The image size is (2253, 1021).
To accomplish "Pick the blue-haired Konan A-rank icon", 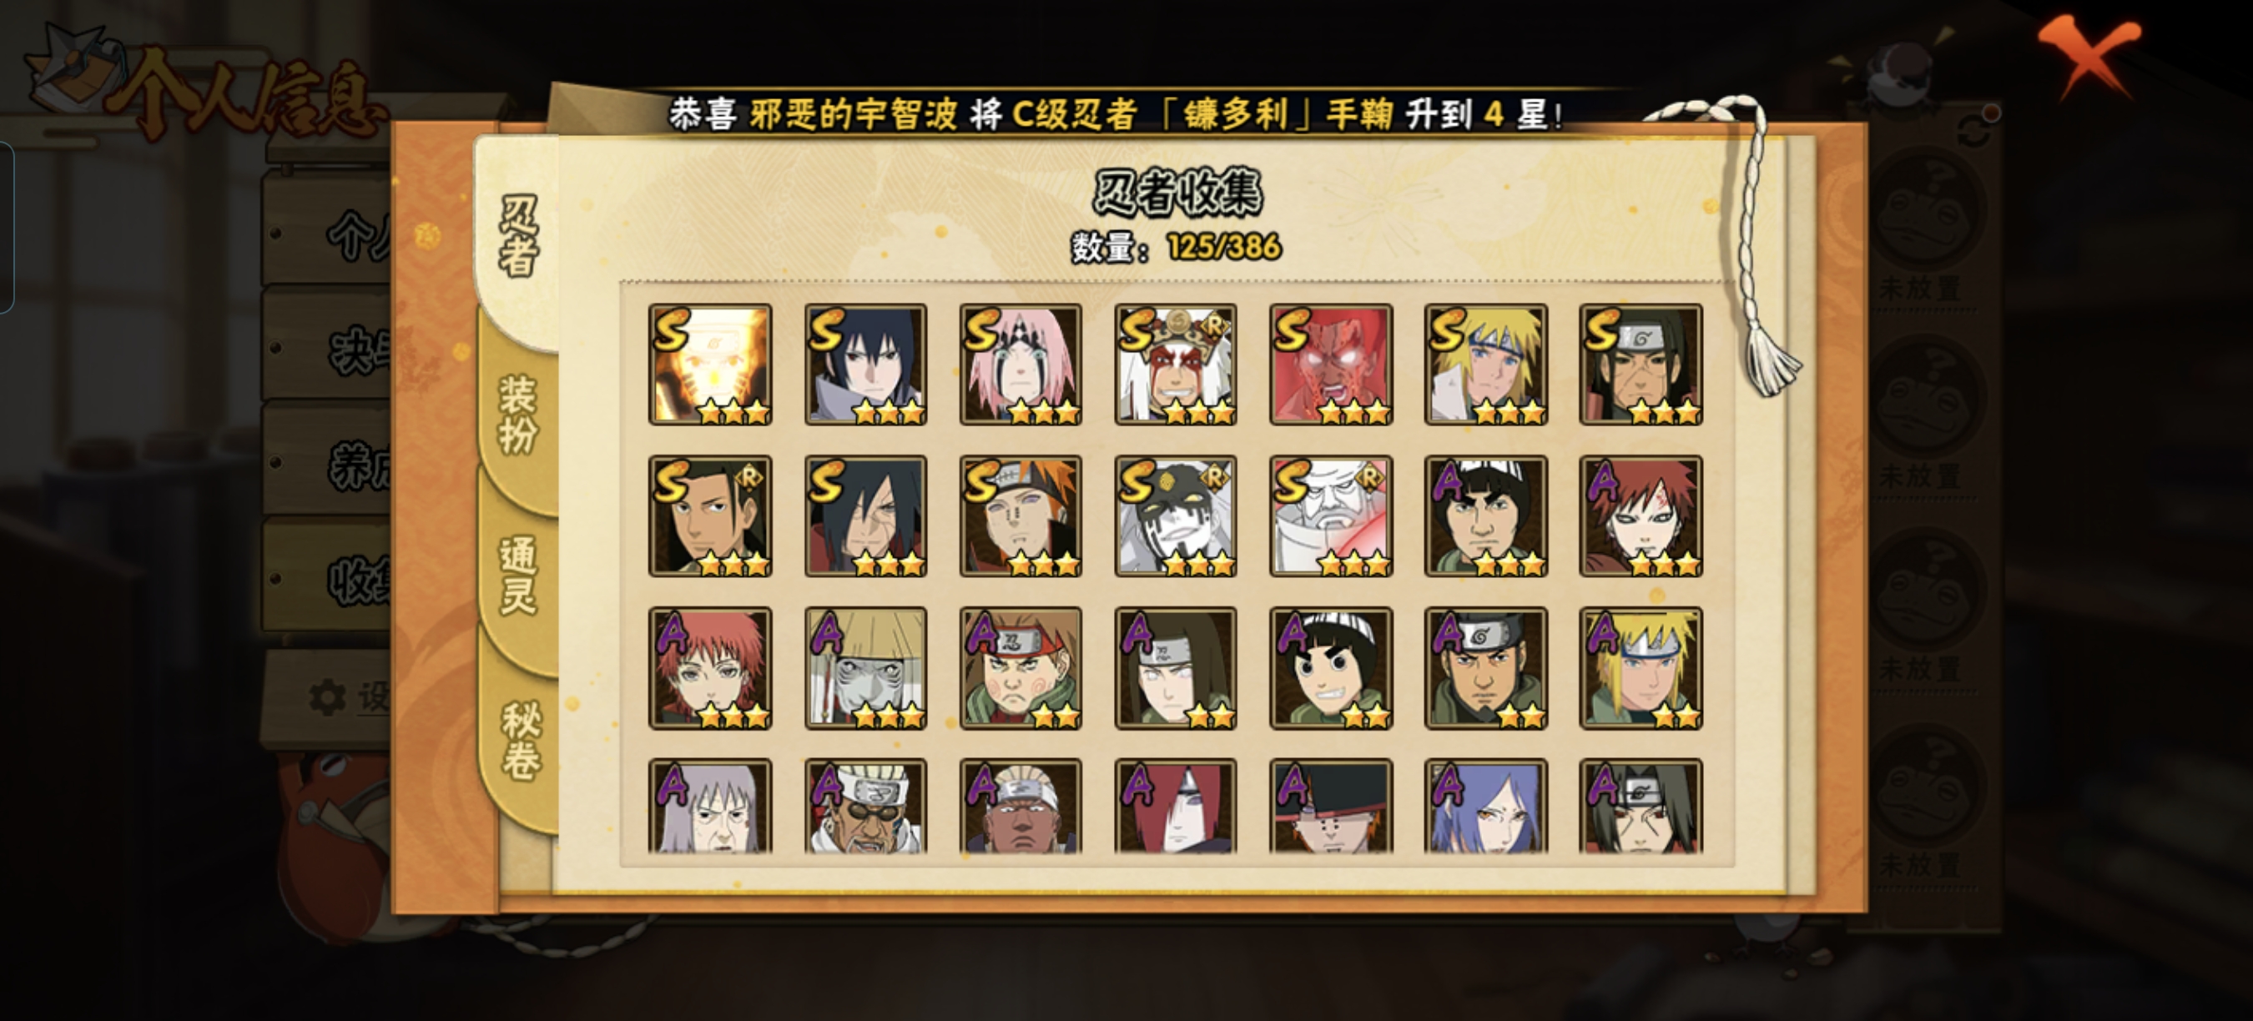I will 1486,806.
